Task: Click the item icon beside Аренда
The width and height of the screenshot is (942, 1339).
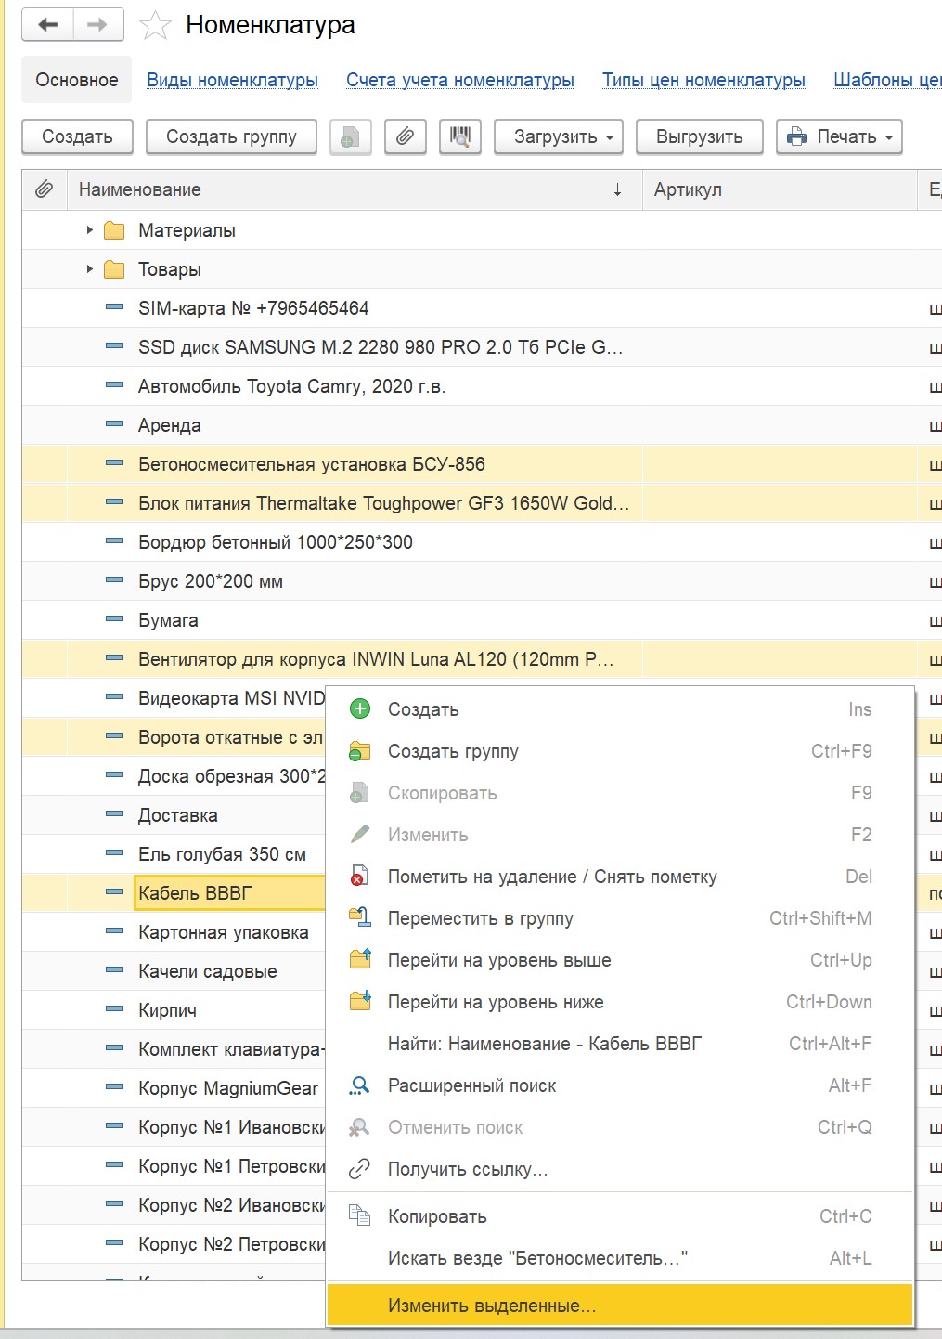Action: [114, 424]
